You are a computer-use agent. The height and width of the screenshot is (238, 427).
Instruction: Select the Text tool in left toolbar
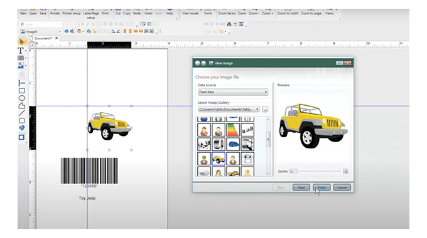(21, 51)
